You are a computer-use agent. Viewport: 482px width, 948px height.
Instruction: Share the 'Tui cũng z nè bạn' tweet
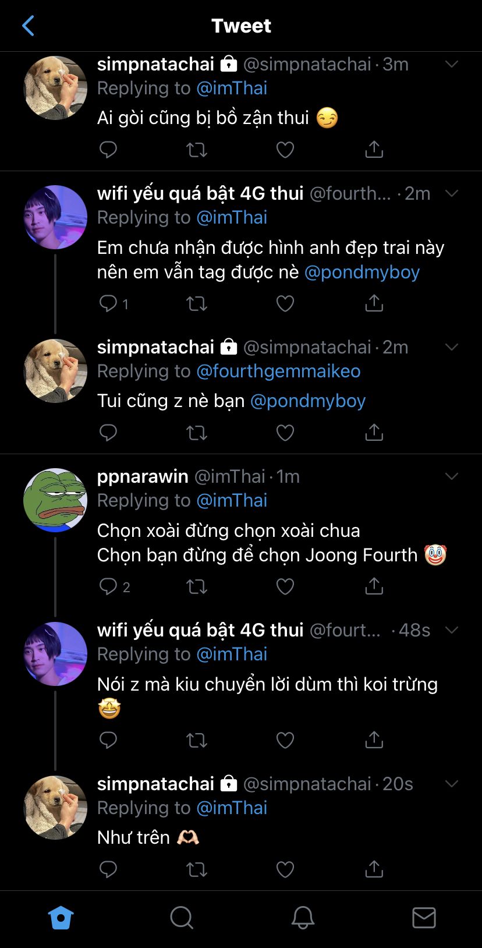[374, 433]
